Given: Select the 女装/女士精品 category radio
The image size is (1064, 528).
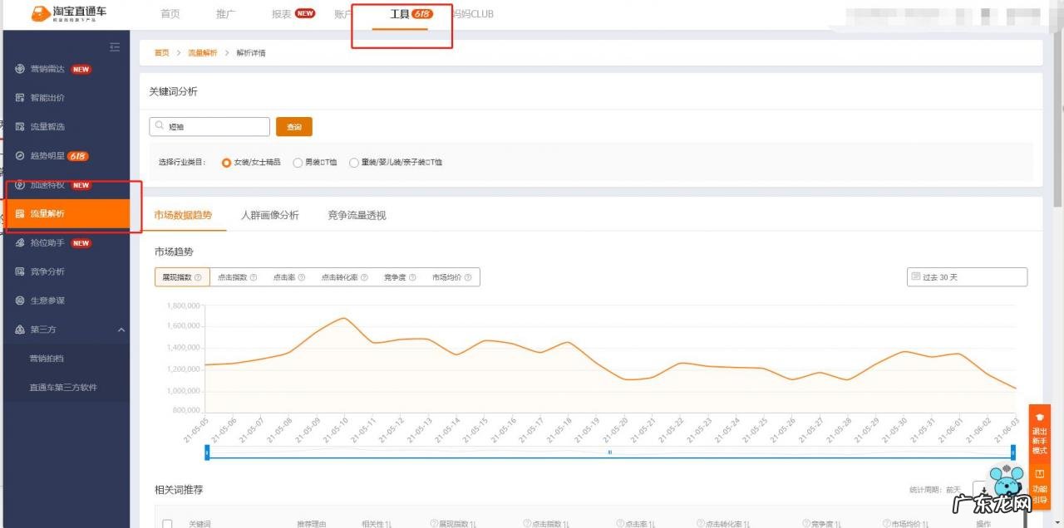Looking at the screenshot, I should coord(226,163).
